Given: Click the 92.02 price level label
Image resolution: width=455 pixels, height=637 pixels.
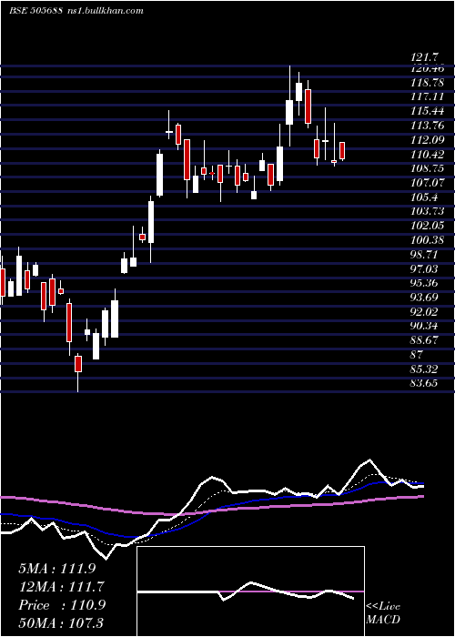Looking at the screenshot, I should click(425, 311).
